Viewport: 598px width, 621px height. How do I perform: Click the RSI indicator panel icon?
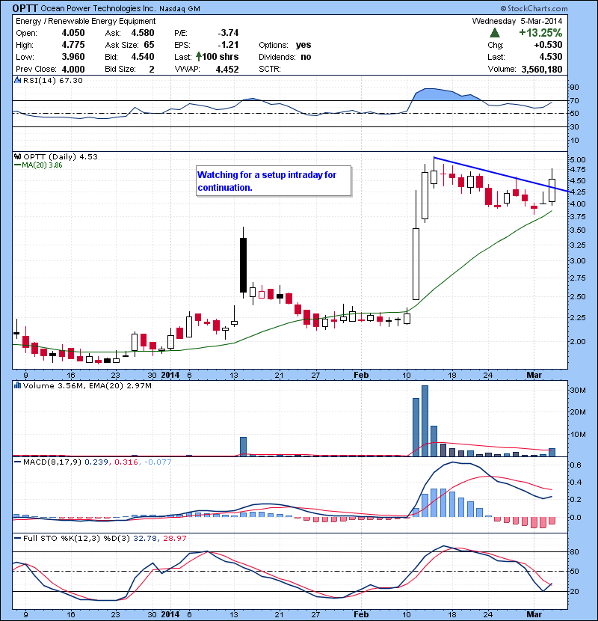click(17, 80)
